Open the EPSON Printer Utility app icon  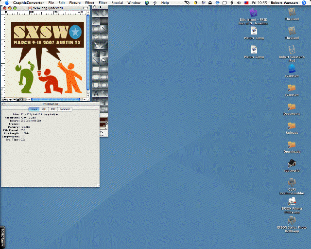(292, 201)
